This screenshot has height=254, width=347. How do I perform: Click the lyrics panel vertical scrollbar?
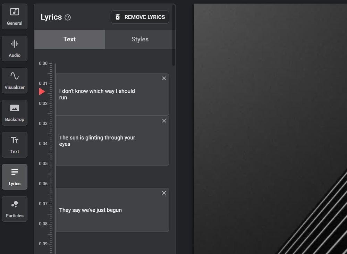coord(173,35)
